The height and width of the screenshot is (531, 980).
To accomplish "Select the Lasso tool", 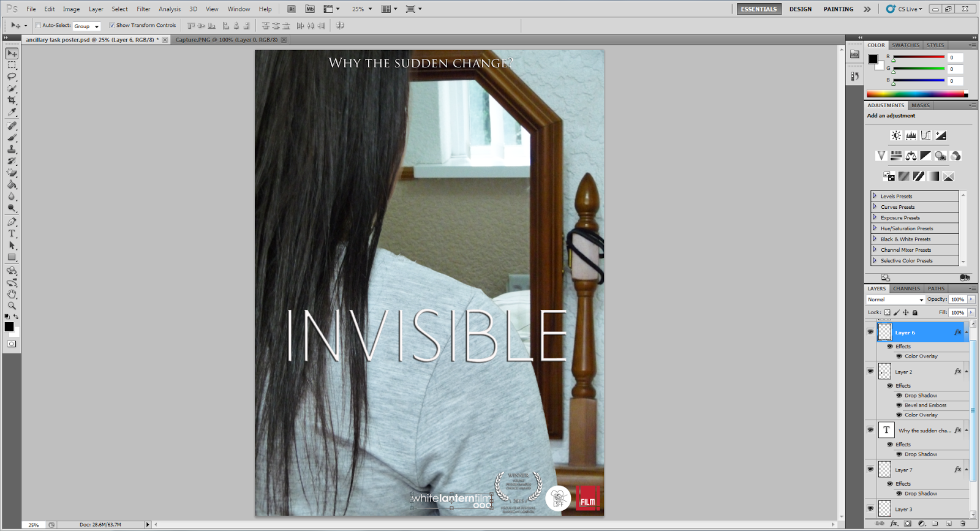I will 12,77.
